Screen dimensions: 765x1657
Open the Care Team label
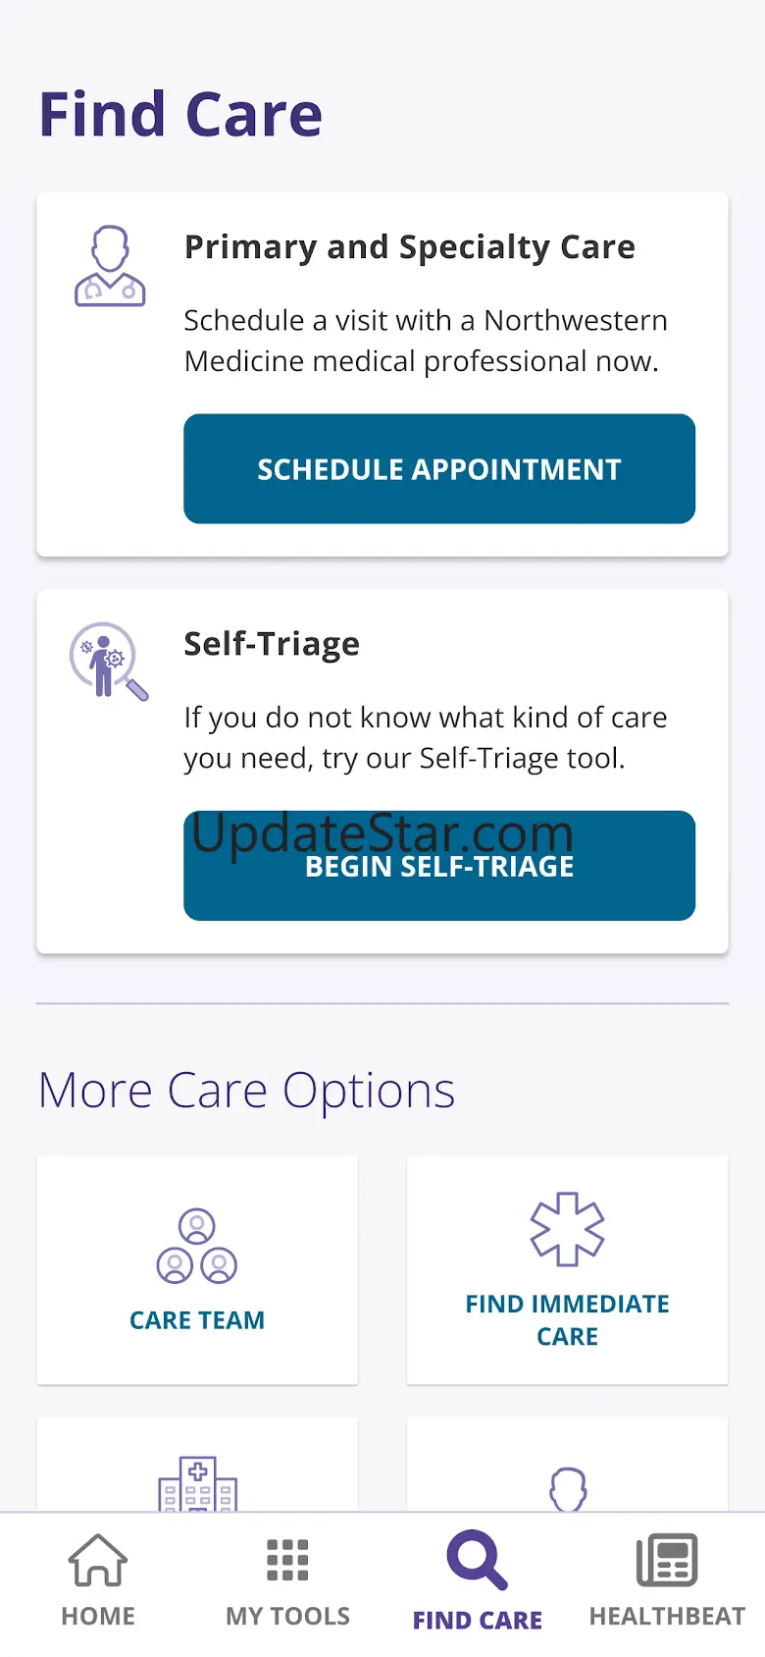pos(197,1320)
